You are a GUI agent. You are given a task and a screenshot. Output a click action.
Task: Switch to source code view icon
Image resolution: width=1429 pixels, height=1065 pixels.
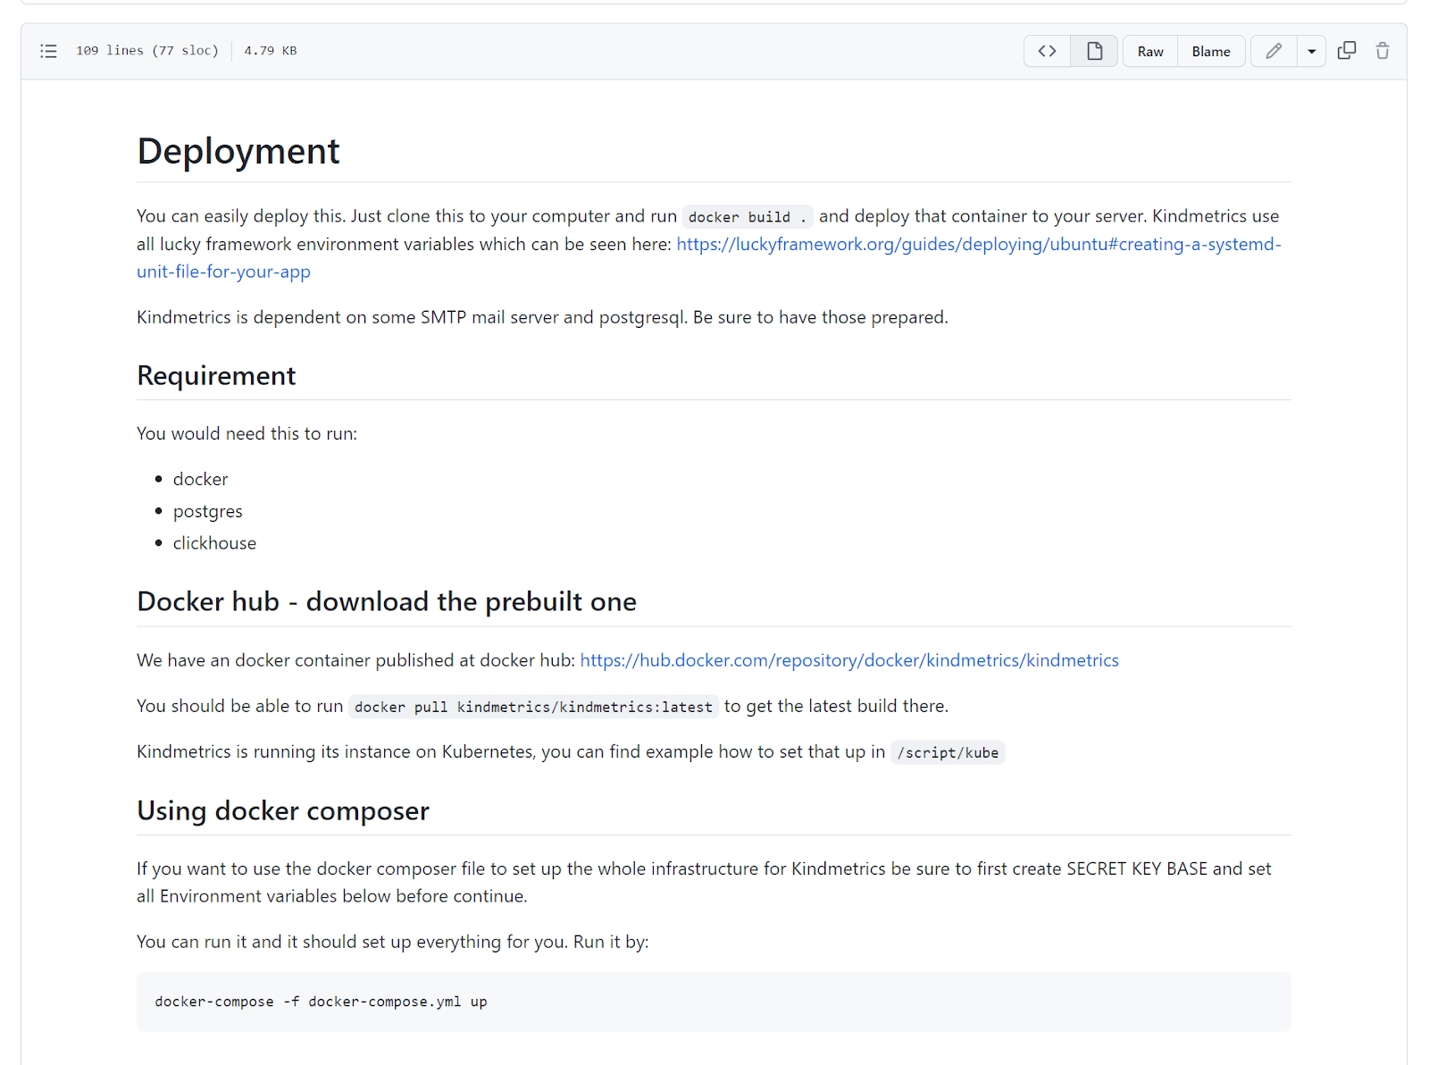click(1046, 51)
